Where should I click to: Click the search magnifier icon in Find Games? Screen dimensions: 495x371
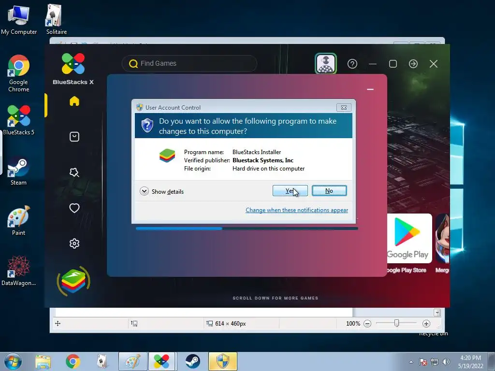pyautogui.click(x=133, y=64)
